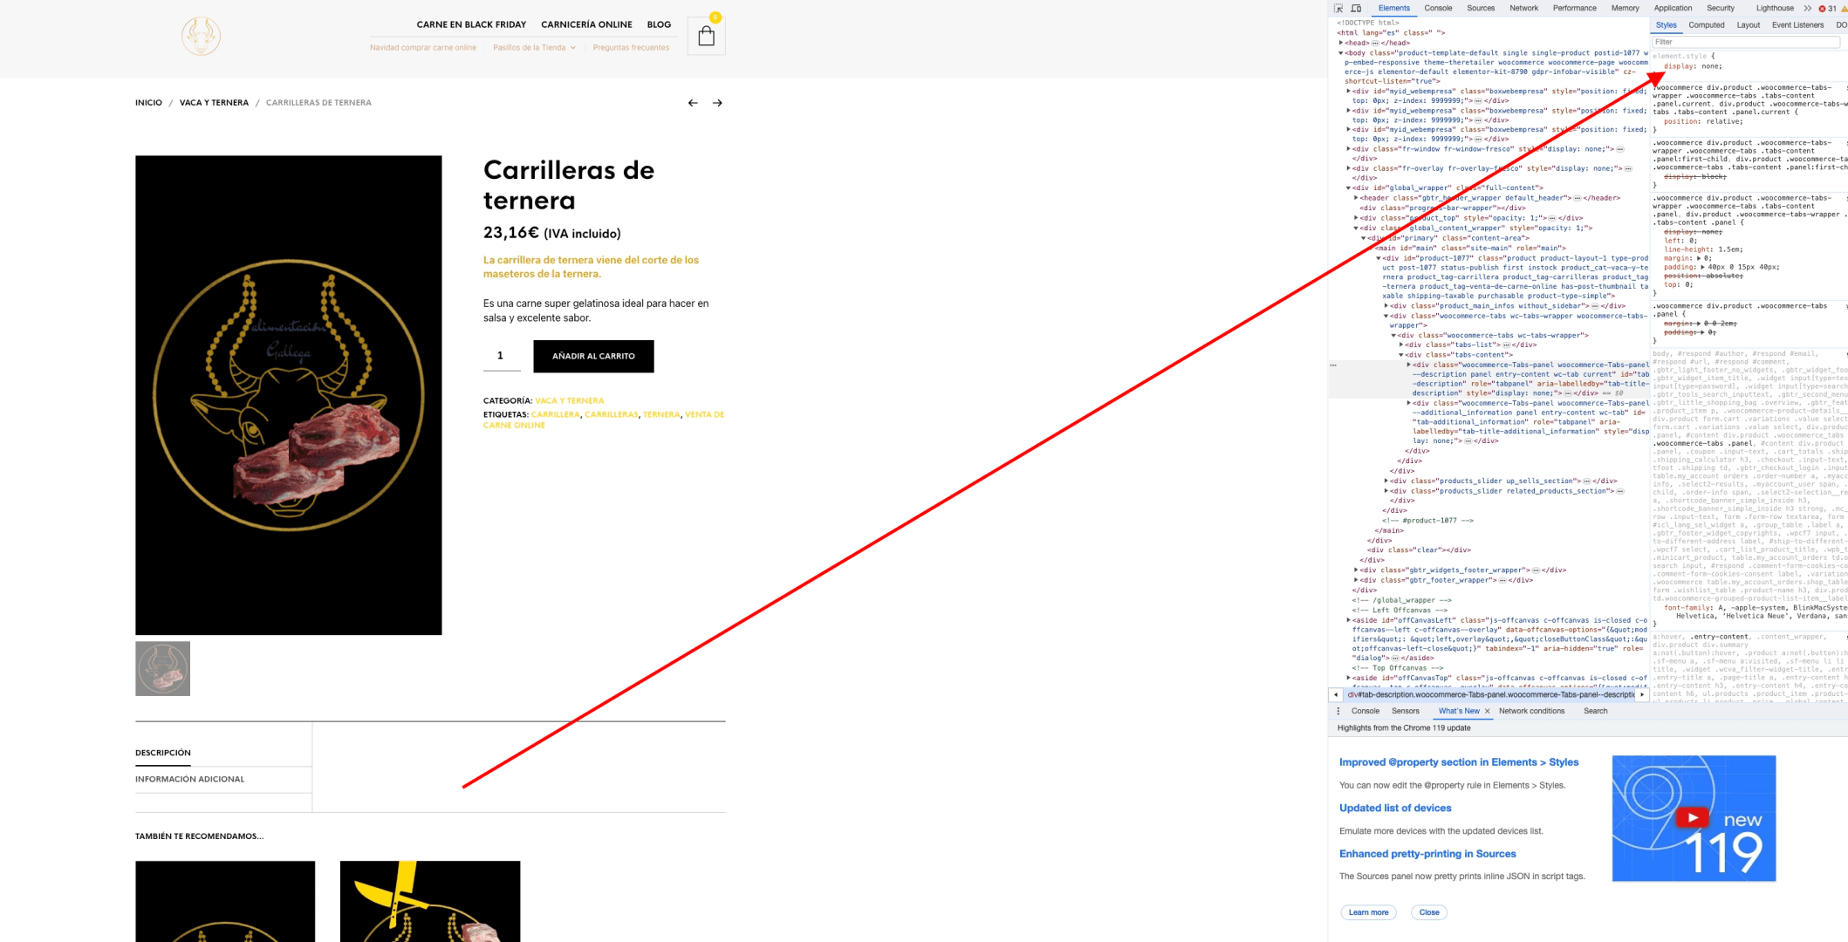The width and height of the screenshot is (1848, 942).
Task: Click the product quantity input field
Action: [502, 356]
